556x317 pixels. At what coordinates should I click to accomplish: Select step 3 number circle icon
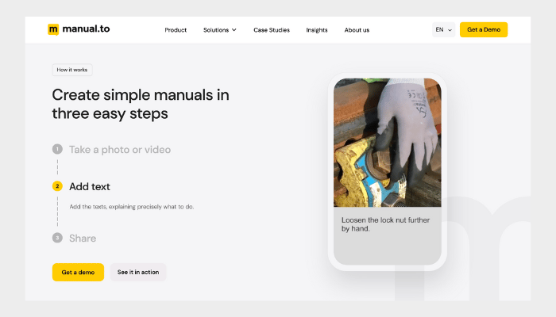click(x=57, y=238)
